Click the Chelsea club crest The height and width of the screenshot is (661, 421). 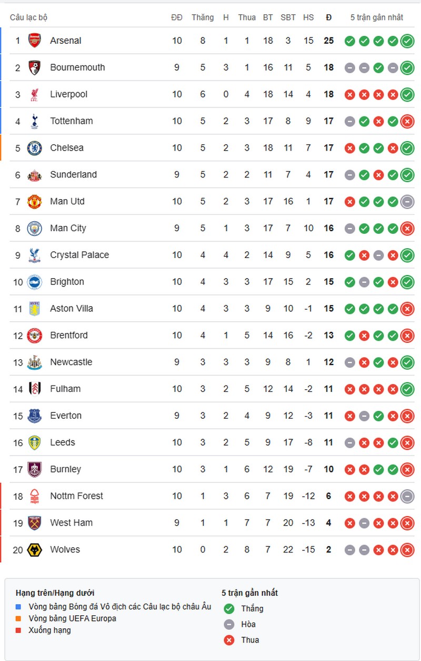coord(34,148)
